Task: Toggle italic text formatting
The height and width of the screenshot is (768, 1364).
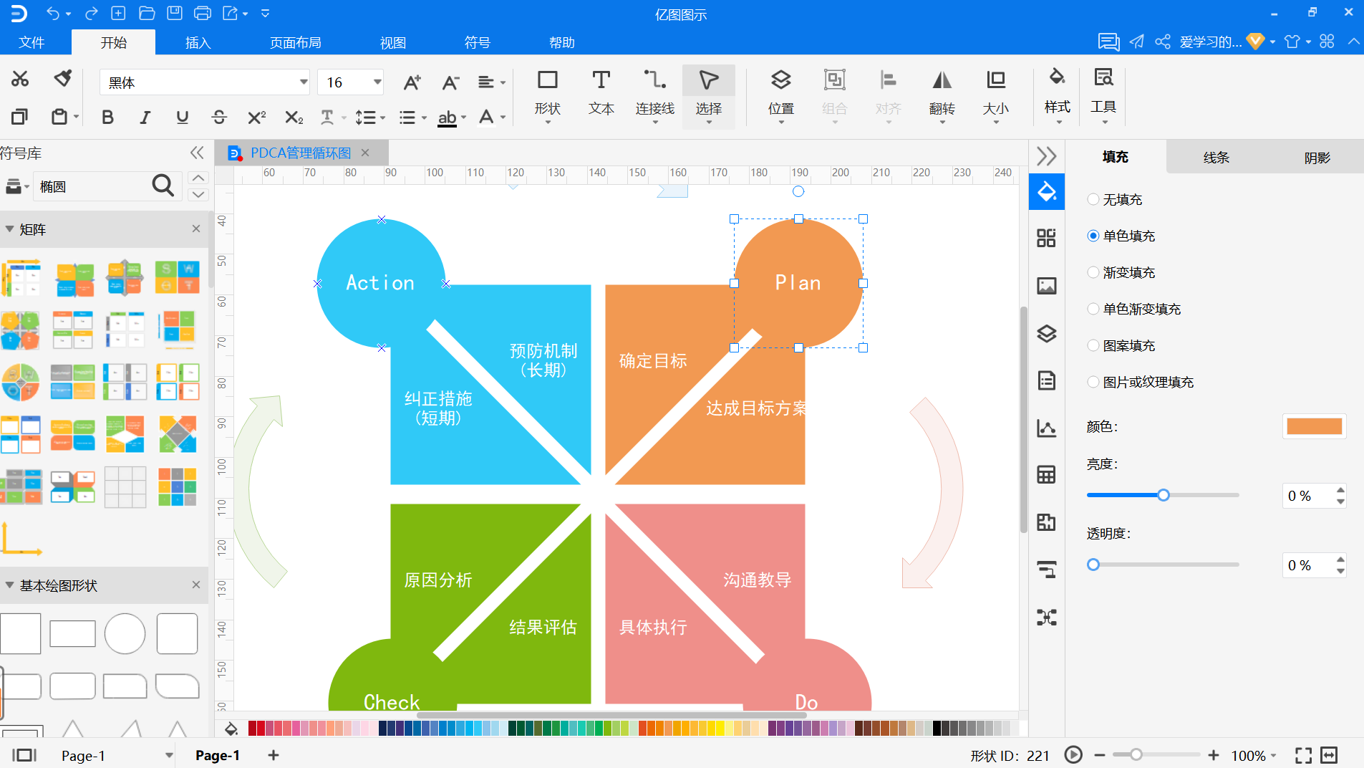Action: point(145,117)
